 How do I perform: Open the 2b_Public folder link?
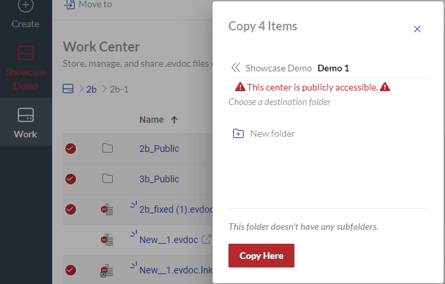[159, 149]
